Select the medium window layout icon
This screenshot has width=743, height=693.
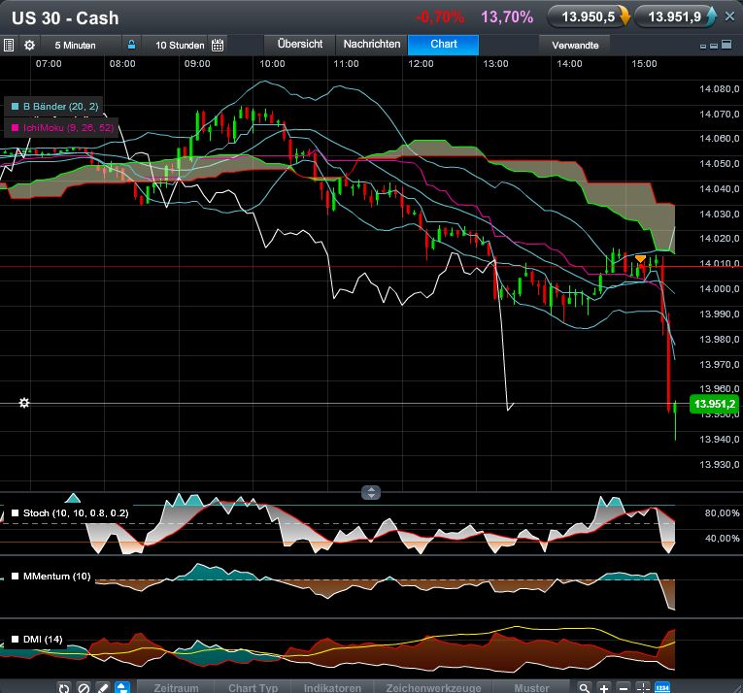714,46
